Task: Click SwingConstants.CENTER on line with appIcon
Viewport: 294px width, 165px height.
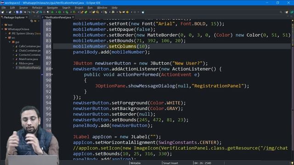Action: pos(187,143)
